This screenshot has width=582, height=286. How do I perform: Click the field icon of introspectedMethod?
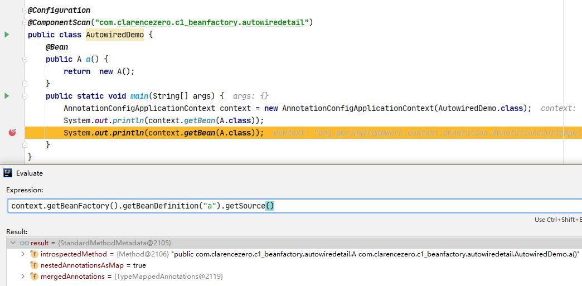pos(34,254)
